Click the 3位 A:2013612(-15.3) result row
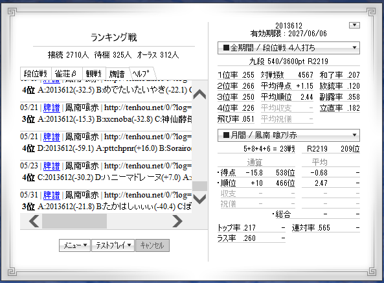The image size is (384, 283). pos(106,119)
